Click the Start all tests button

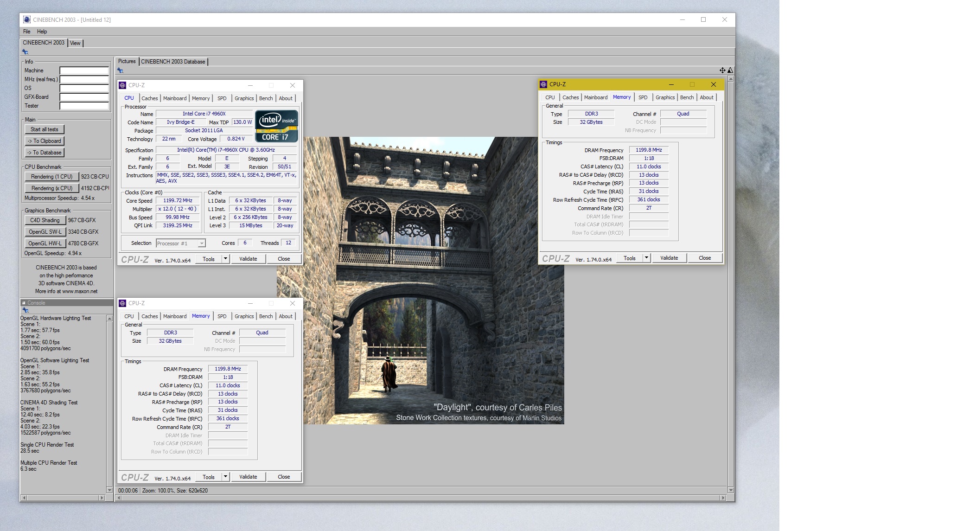click(45, 129)
